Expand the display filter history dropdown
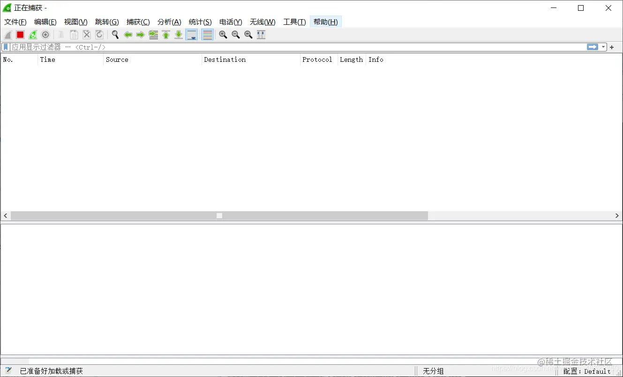Screen dimensions: 623x377 [603, 47]
